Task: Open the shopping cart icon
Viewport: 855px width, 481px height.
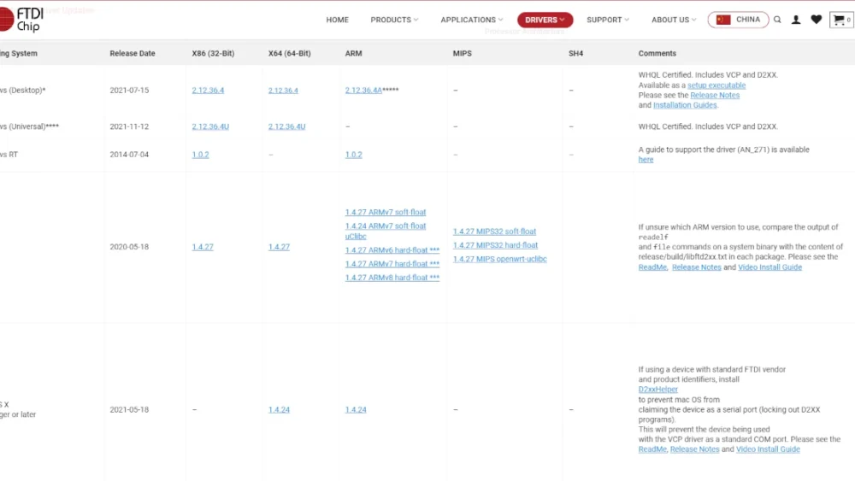Action: 840,20
